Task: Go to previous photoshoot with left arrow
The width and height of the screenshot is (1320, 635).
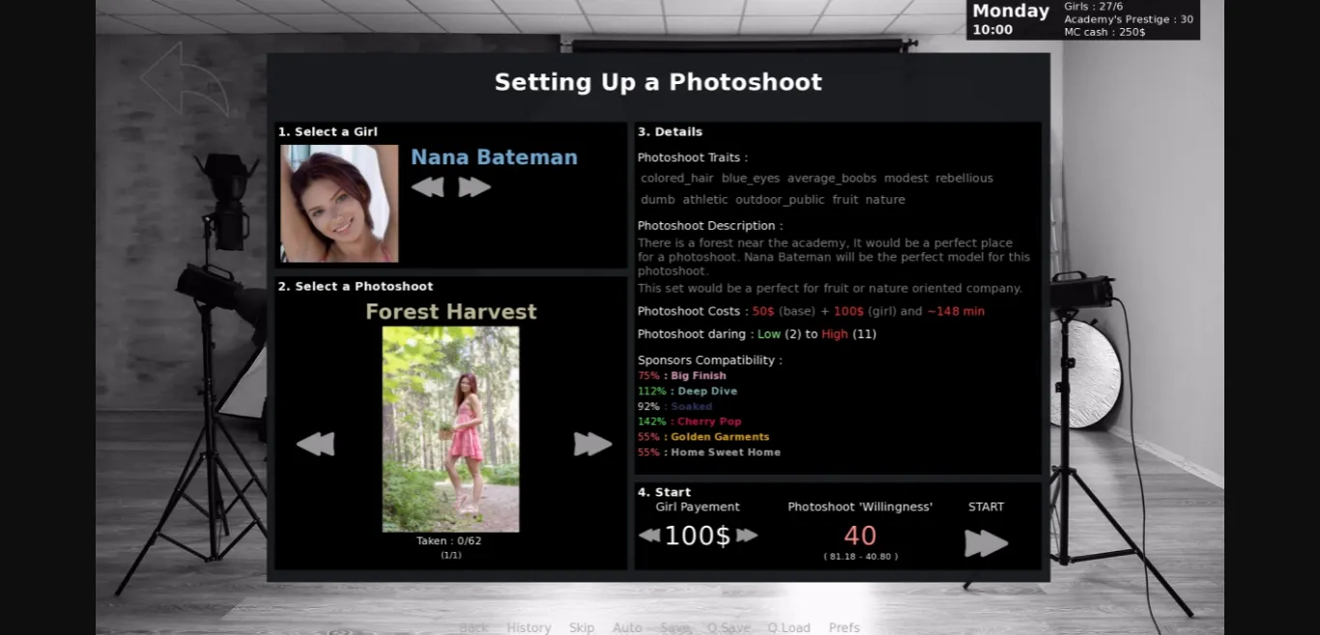Action: pyautogui.click(x=315, y=444)
